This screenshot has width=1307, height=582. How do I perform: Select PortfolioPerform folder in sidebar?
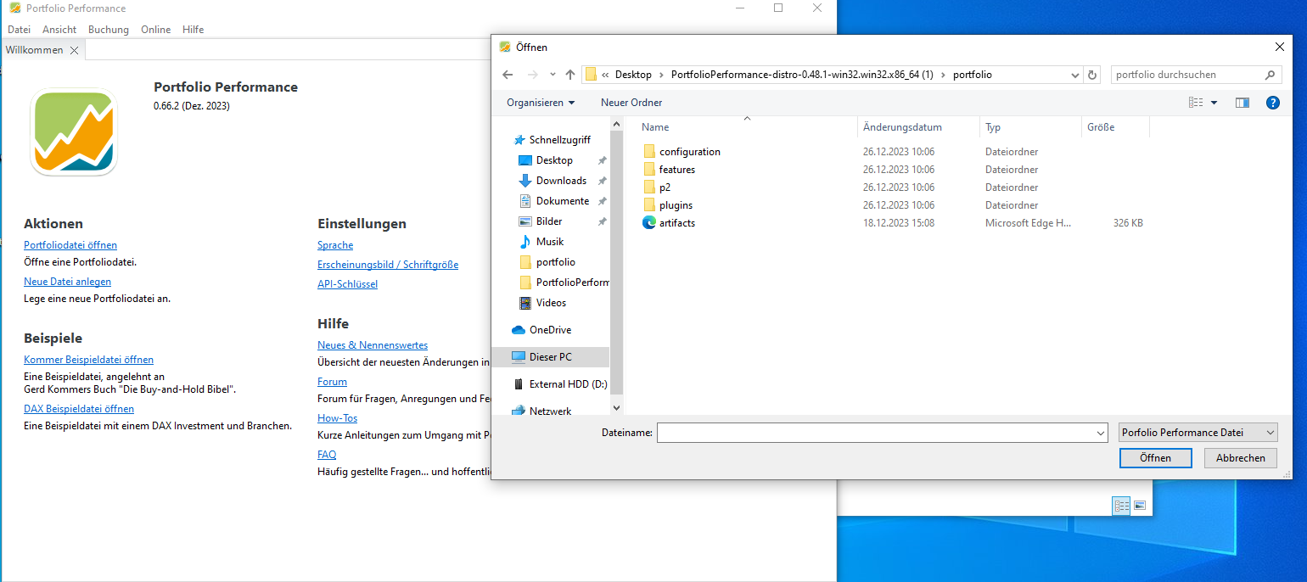(572, 283)
